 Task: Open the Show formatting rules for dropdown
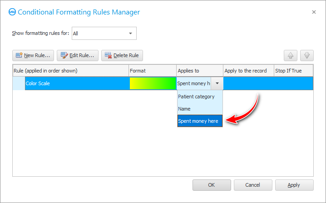pyautogui.click(x=104, y=33)
